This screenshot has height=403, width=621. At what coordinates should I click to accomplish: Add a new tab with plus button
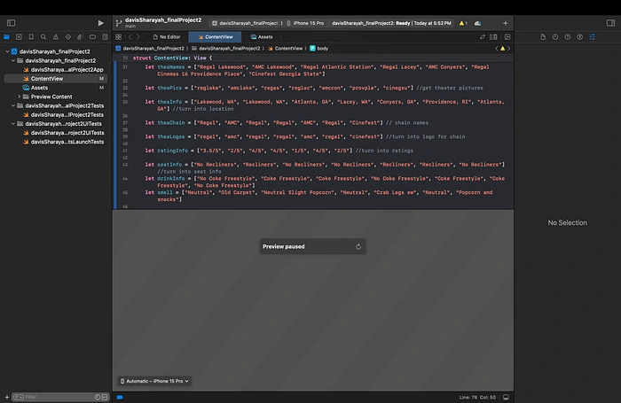click(506, 23)
